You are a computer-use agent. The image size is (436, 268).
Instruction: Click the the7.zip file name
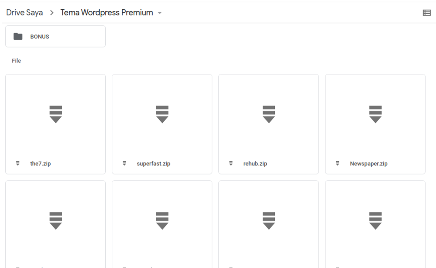coord(41,164)
